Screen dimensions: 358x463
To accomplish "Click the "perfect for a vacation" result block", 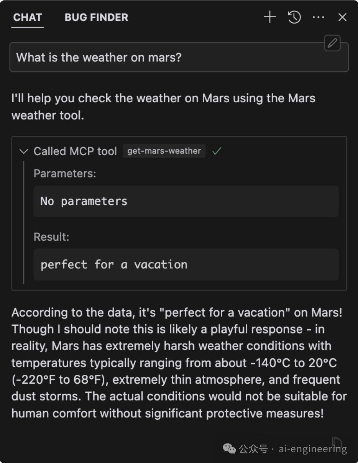I will click(x=186, y=264).
